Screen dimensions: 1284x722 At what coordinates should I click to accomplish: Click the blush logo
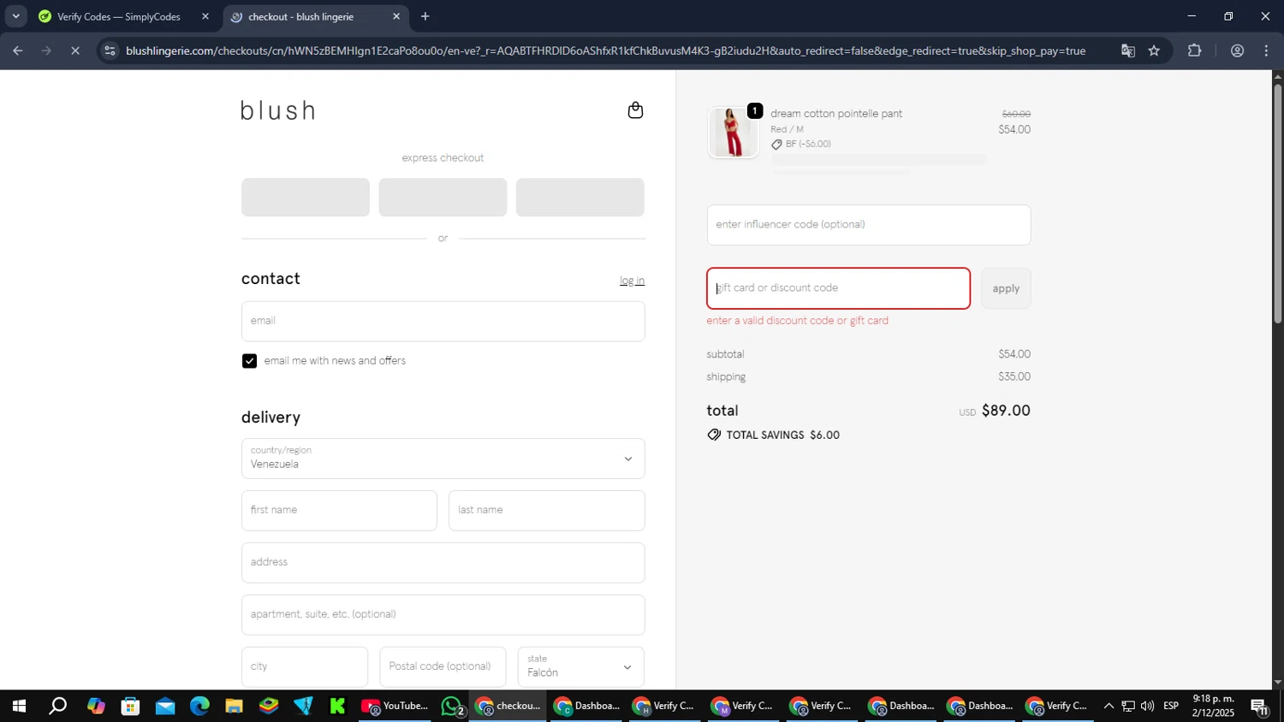tap(278, 110)
